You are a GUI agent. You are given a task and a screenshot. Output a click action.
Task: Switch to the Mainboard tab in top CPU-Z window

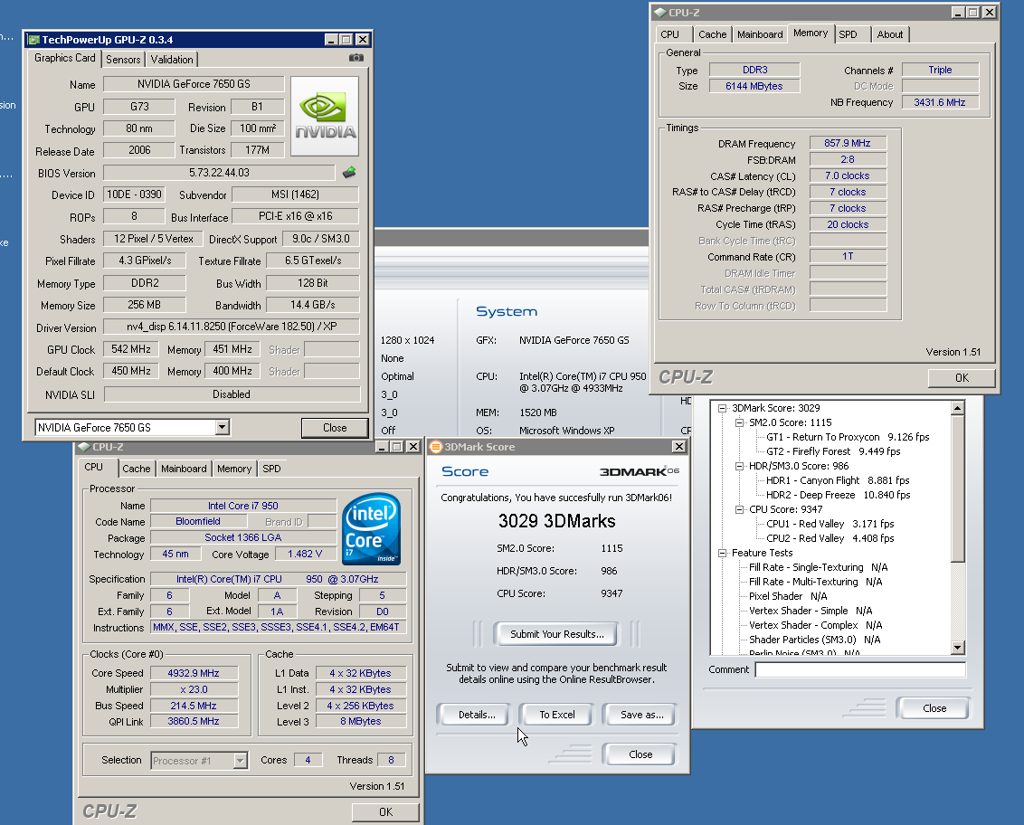pyautogui.click(x=760, y=34)
